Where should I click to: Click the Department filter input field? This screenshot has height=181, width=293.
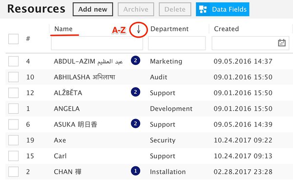(x=177, y=43)
